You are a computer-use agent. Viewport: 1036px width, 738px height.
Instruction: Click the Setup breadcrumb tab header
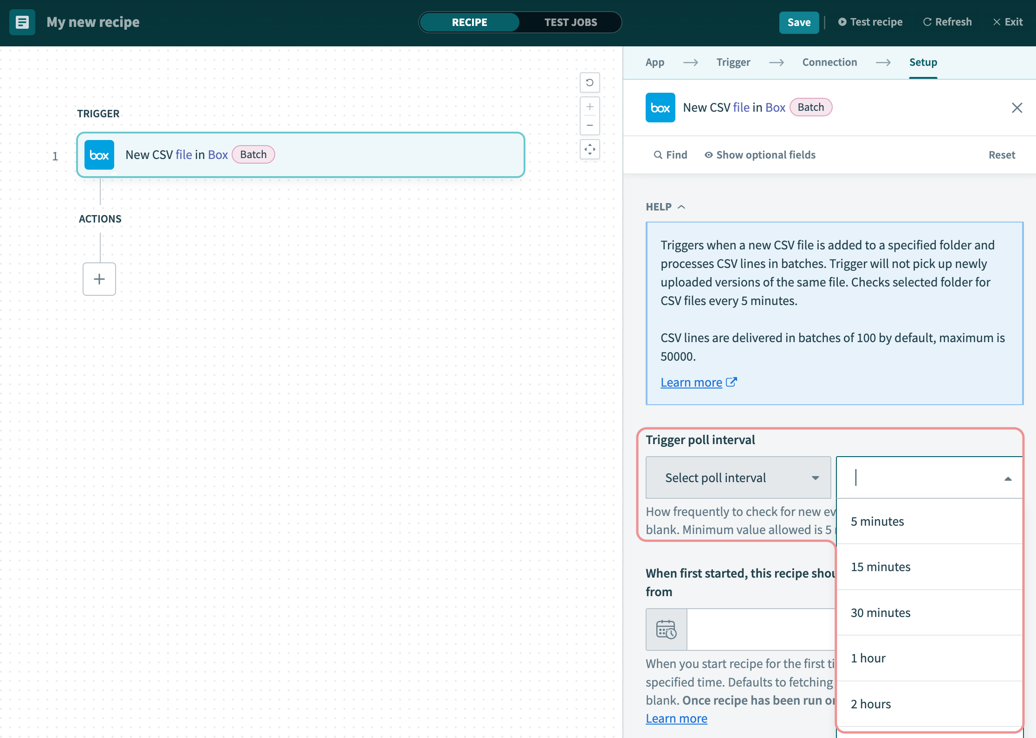922,62
